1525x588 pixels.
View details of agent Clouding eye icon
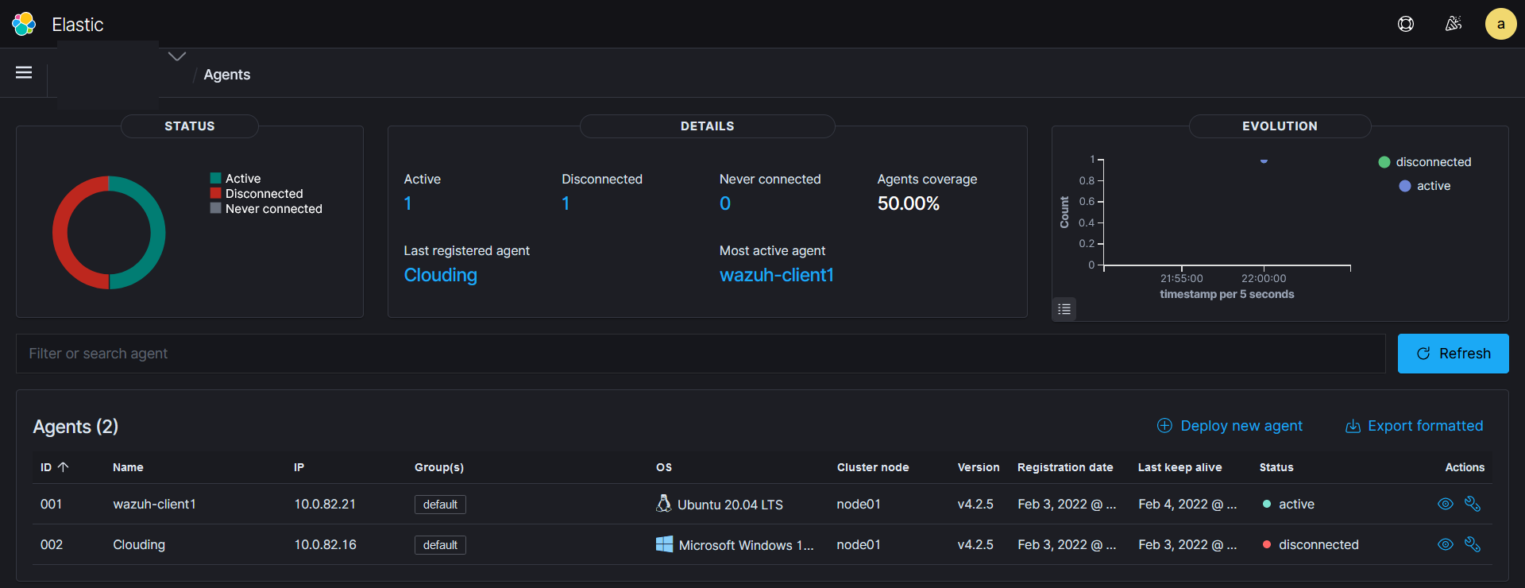[1446, 544]
